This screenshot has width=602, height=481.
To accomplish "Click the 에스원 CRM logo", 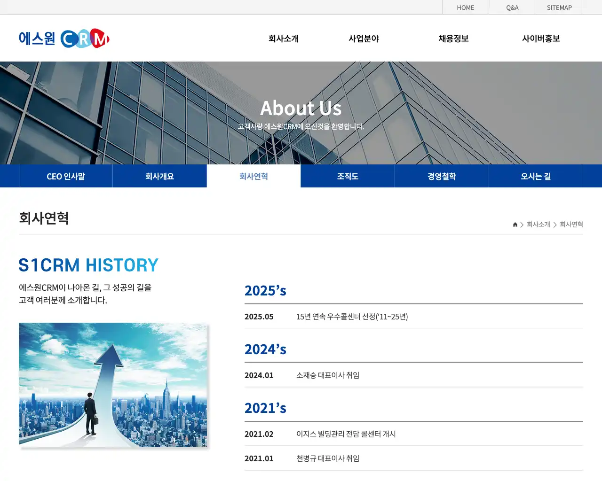I will point(63,38).
